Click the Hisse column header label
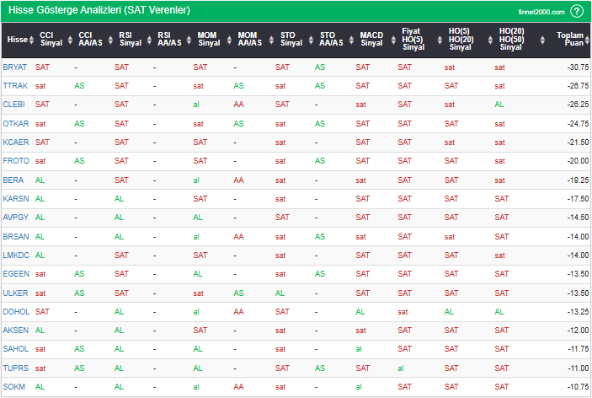592x398 pixels. coord(18,40)
